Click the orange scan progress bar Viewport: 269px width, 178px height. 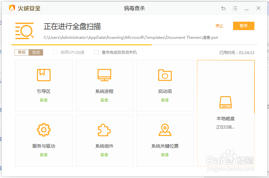point(81,45)
